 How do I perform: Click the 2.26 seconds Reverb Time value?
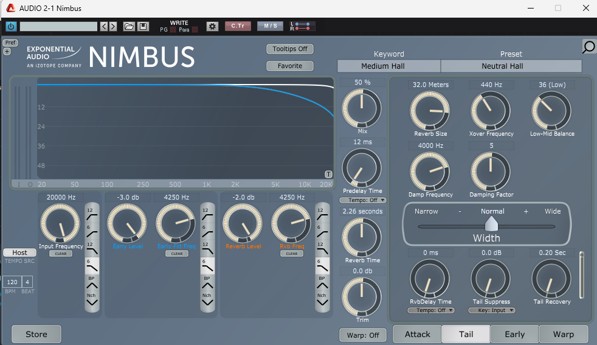click(362, 211)
